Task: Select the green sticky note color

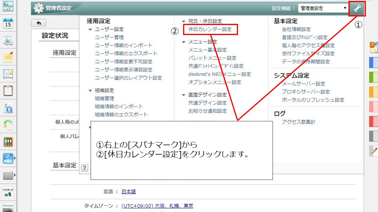Action: (374, 77)
